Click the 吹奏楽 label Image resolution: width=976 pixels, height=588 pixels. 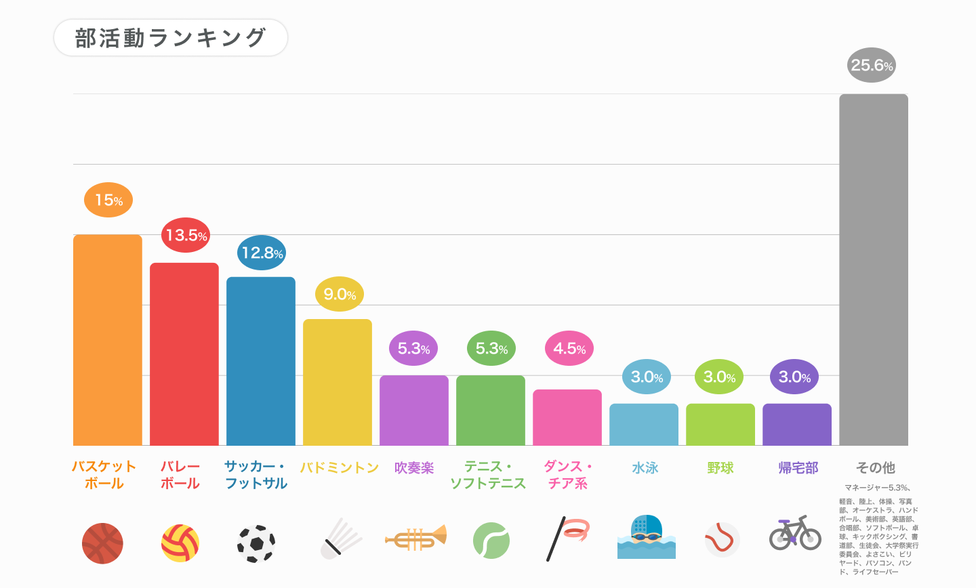point(413,467)
